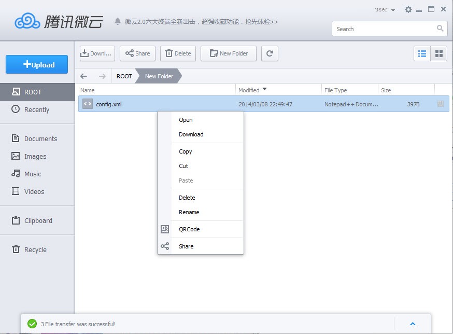Click ROOT in the breadcrumb path
The width and height of the screenshot is (453, 334).
click(124, 76)
